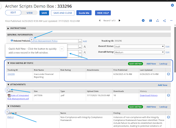Click the SAVE button
The height and width of the screenshot is (128, 176).
coord(44,13)
